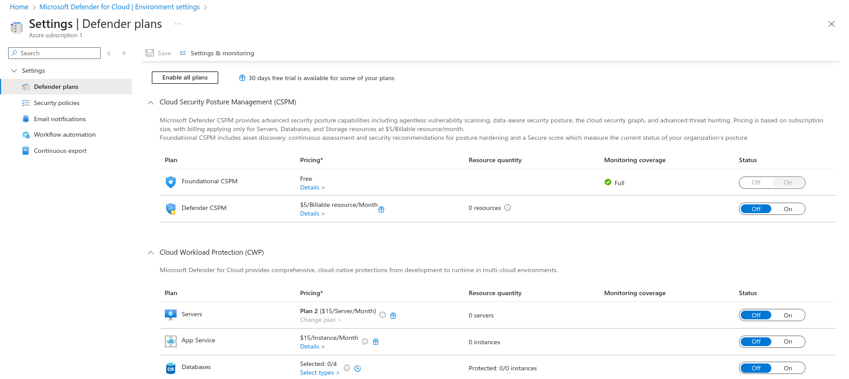This screenshot has width=849, height=379.
Task: Open Settings & monitoring from toolbar
Action: tap(216, 53)
